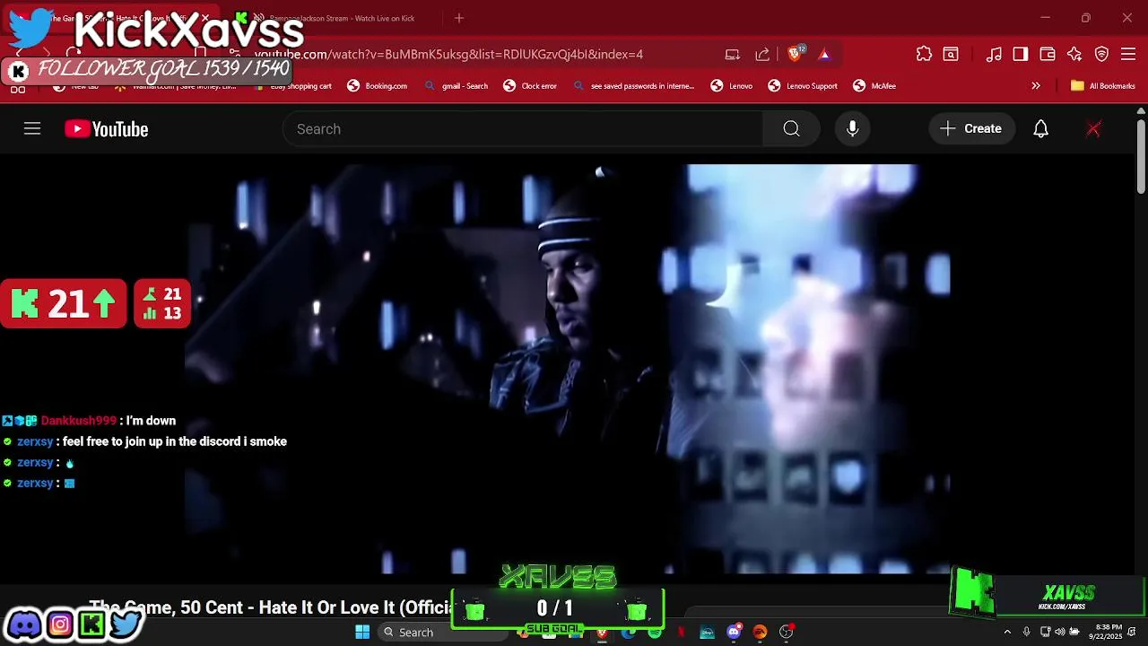Open Netflix from the taskbar
The width and height of the screenshot is (1148, 646).
click(x=681, y=633)
